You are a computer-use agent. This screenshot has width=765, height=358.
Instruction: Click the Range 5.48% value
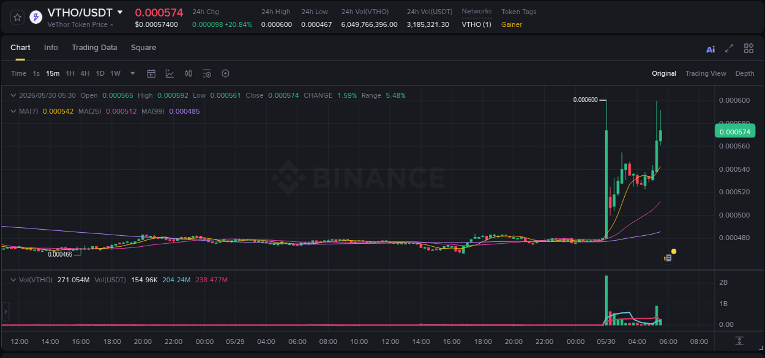[396, 95]
